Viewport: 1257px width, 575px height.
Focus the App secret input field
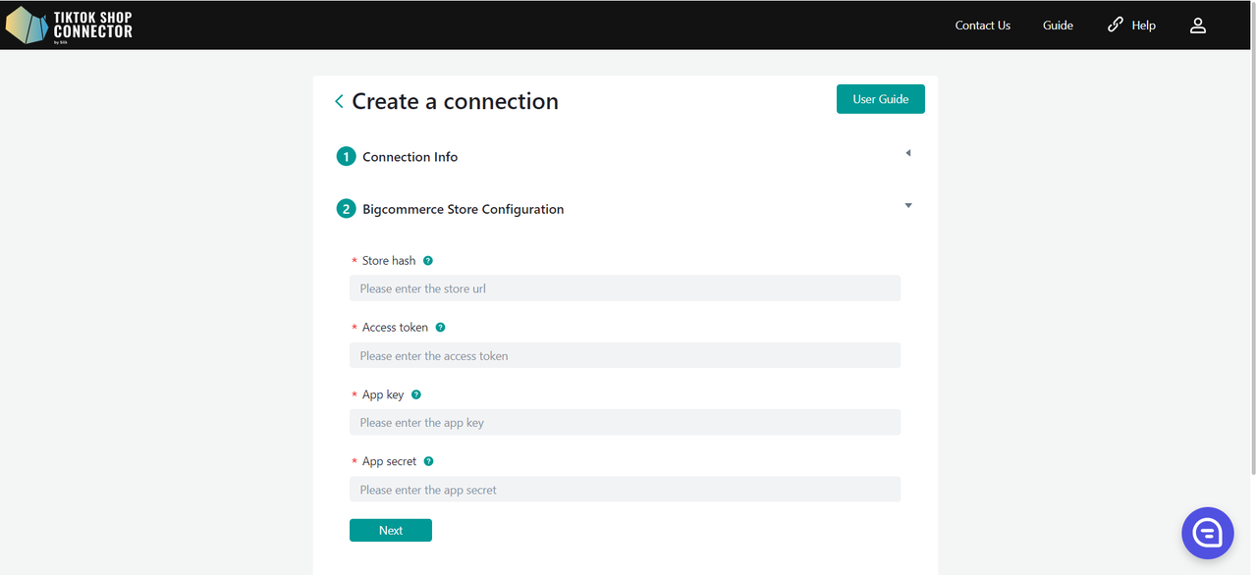pos(625,489)
